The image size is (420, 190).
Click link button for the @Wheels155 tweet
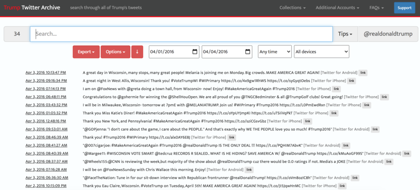[389, 162]
